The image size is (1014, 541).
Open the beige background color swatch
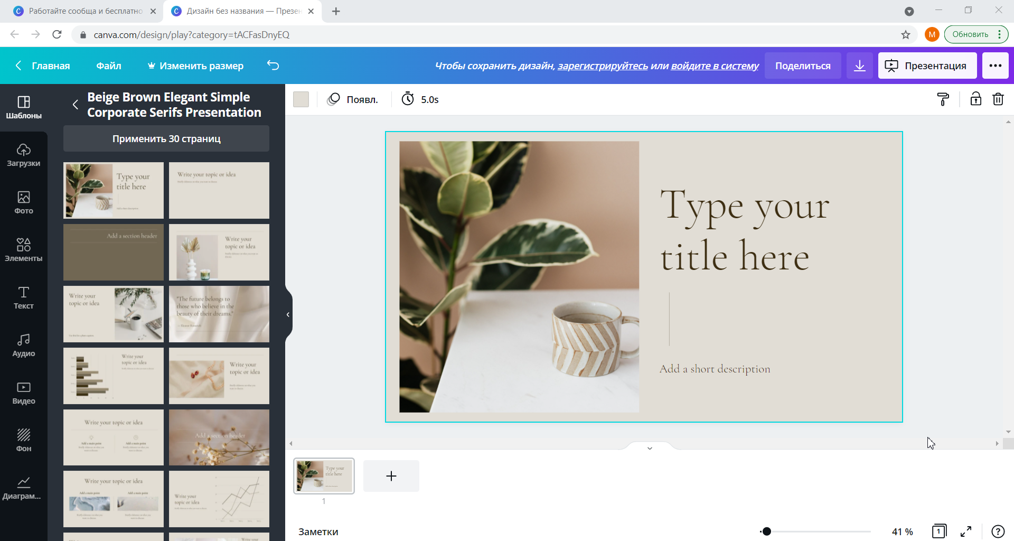301,99
